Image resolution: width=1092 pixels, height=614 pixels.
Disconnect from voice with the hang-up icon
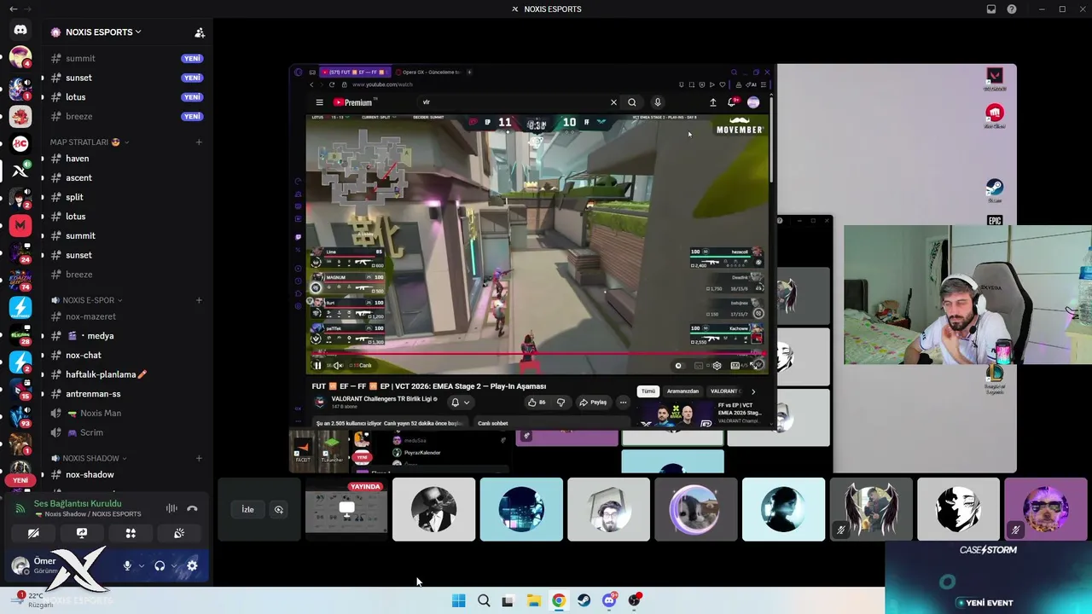coord(192,508)
